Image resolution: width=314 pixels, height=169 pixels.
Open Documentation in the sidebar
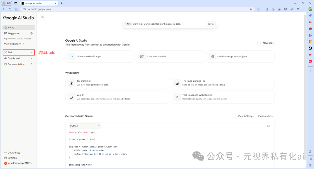click(18, 64)
